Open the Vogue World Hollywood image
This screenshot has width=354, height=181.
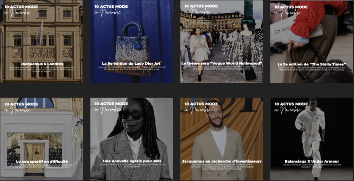pyautogui.click(x=222, y=42)
